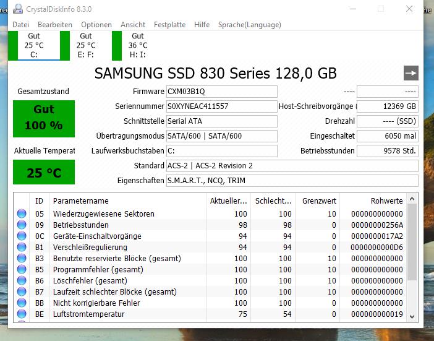Click the CrystalDiskInfo title bar icon

point(18,9)
